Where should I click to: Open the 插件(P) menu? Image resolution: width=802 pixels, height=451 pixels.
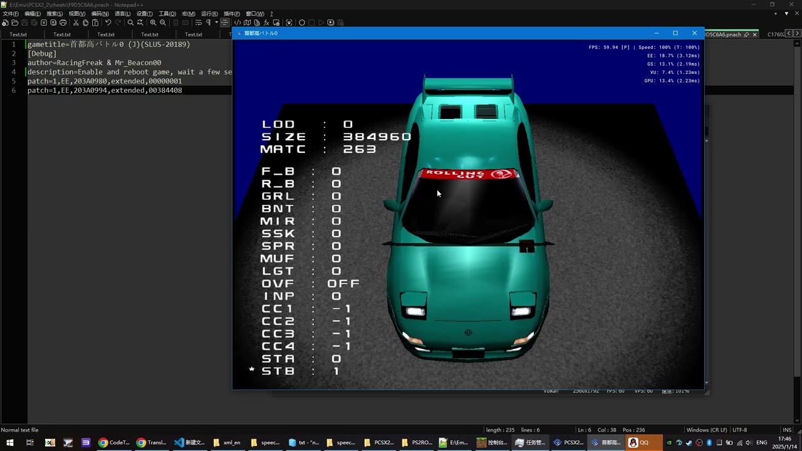point(232,14)
